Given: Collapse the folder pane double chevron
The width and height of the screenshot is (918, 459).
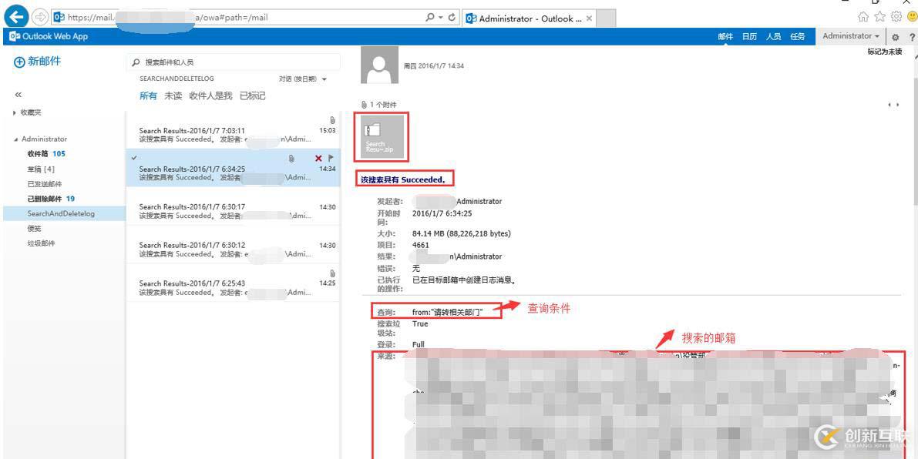Looking at the screenshot, I should [x=18, y=95].
